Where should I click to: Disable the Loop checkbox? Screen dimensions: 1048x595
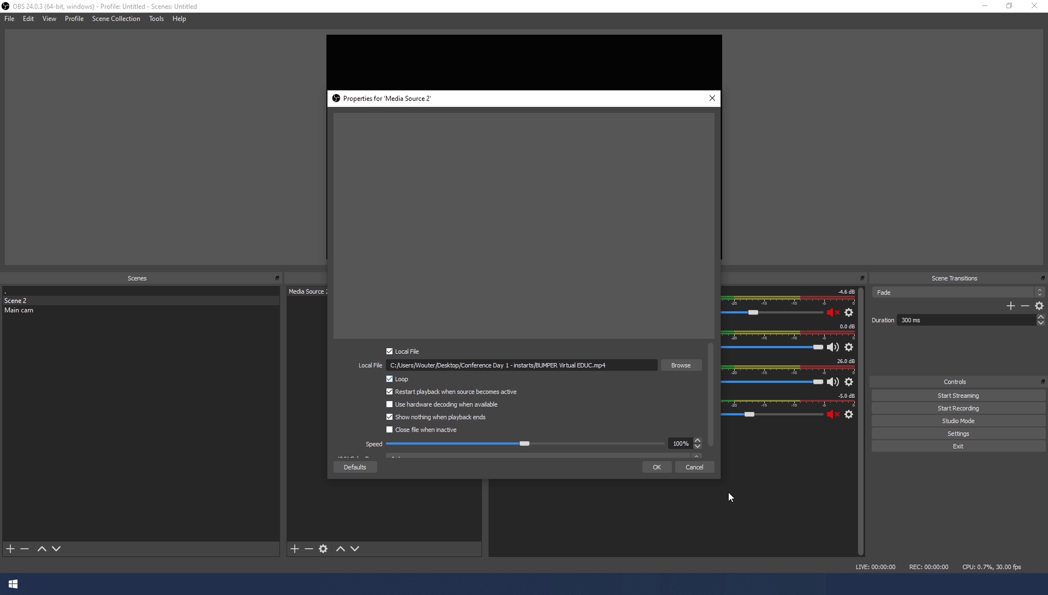click(390, 379)
